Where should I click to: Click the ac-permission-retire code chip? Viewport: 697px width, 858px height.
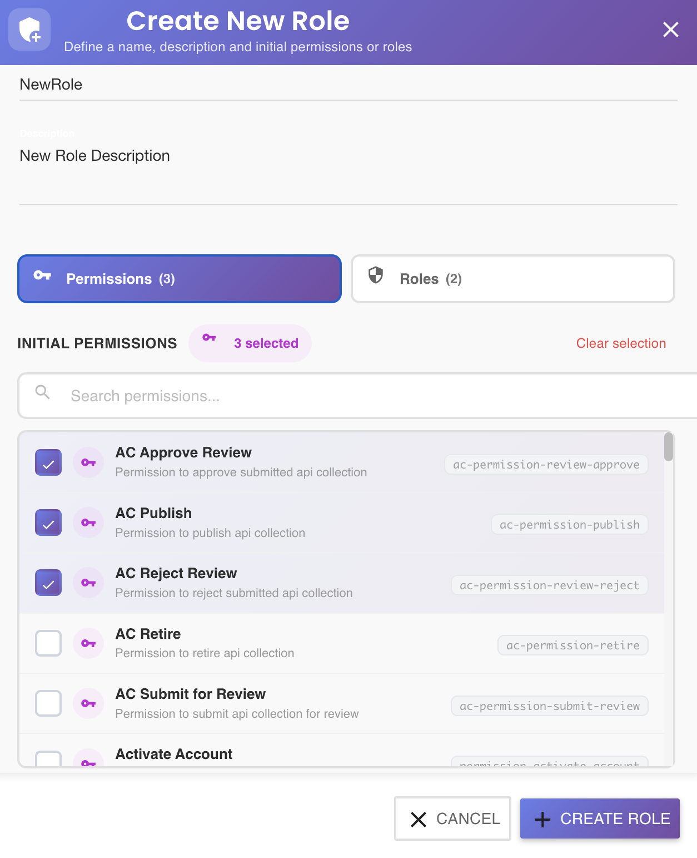click(x=573, y=645)
